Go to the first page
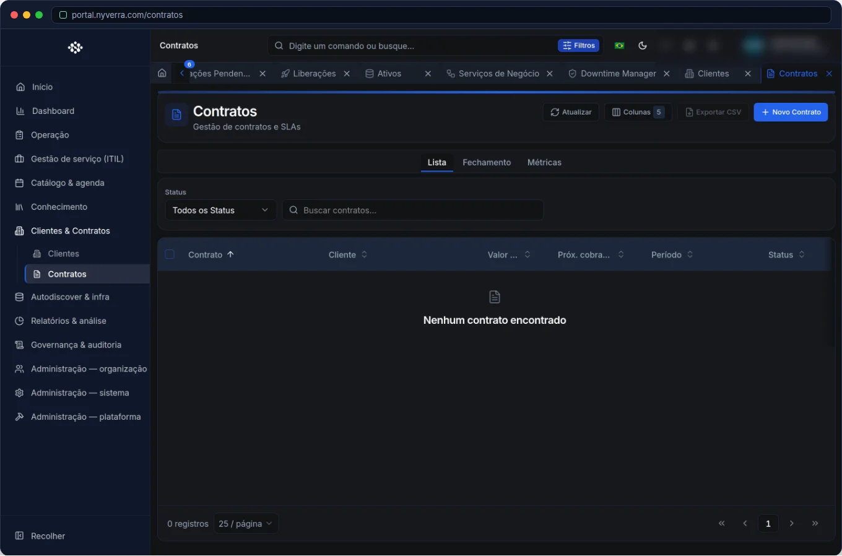 (721, 523)
